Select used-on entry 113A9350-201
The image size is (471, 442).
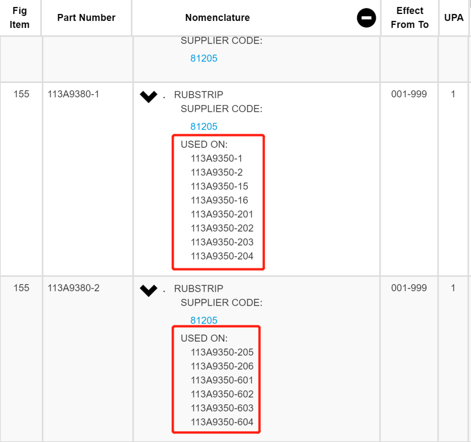tap(222, 214)
